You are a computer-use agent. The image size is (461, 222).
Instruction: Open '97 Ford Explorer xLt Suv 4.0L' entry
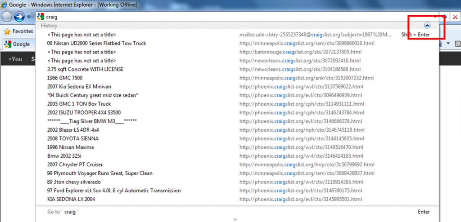click(x=237, y=191)
